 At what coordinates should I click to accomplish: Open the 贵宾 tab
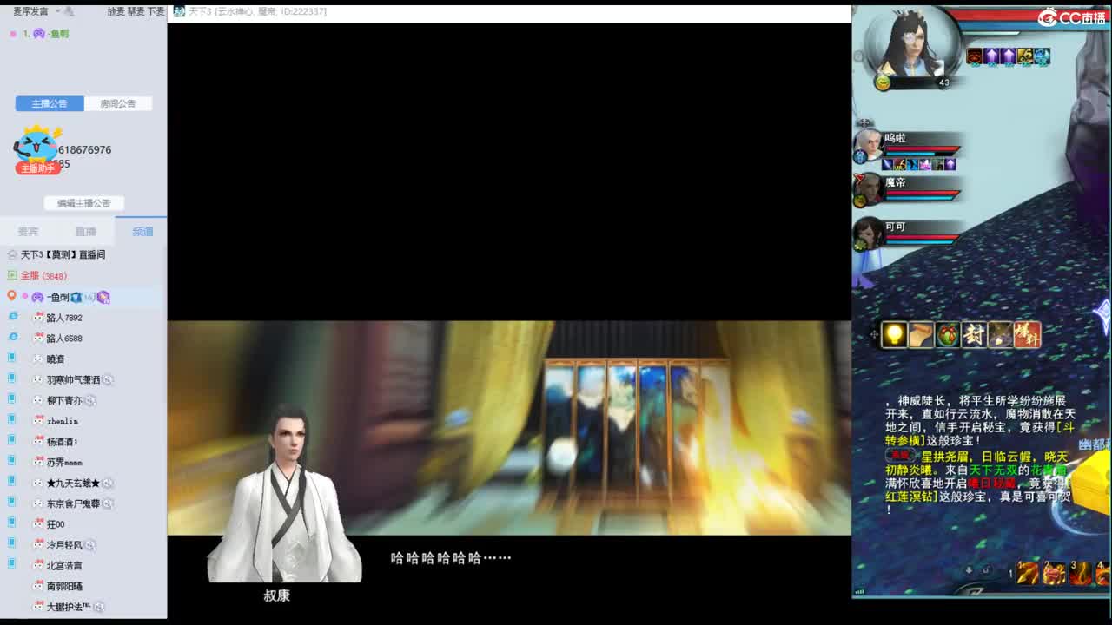point(28,232)
